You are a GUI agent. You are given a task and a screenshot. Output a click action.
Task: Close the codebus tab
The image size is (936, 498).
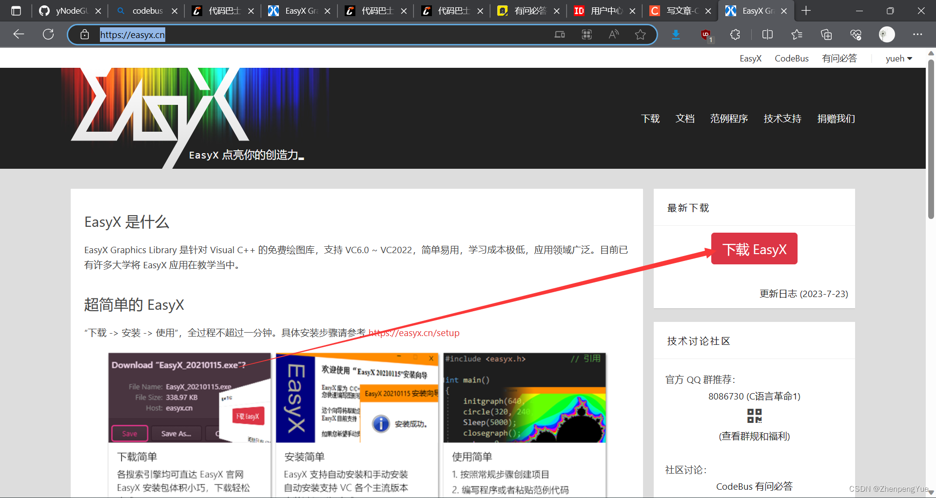[175, 11]
